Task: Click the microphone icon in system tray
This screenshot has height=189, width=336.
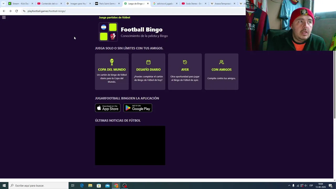Action: [293, 186]
